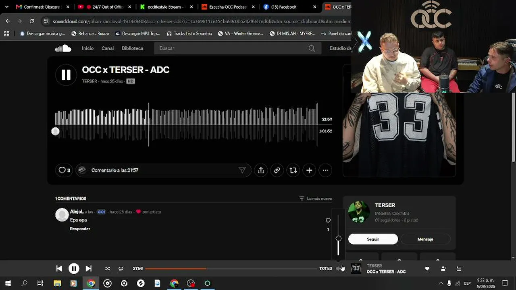Open the play queue list icon
This screenshot has height=290, width=516.
(x=459, y=269)
